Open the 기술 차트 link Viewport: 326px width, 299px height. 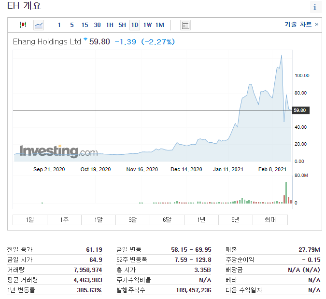click(x=301, y=25)
